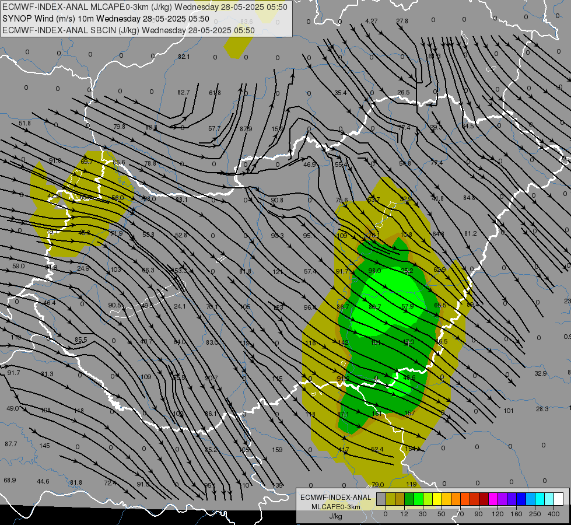Pick the dark red legend swatch
Screen dimensions: 571x525
click(x=484, y=499)
